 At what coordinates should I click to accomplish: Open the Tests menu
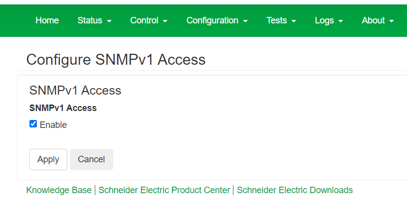(x=281, y=20)
